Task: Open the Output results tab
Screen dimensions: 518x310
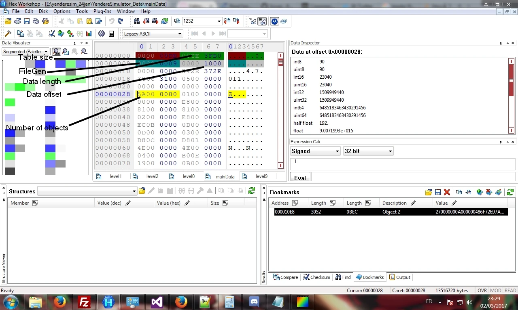Action: 399,277
